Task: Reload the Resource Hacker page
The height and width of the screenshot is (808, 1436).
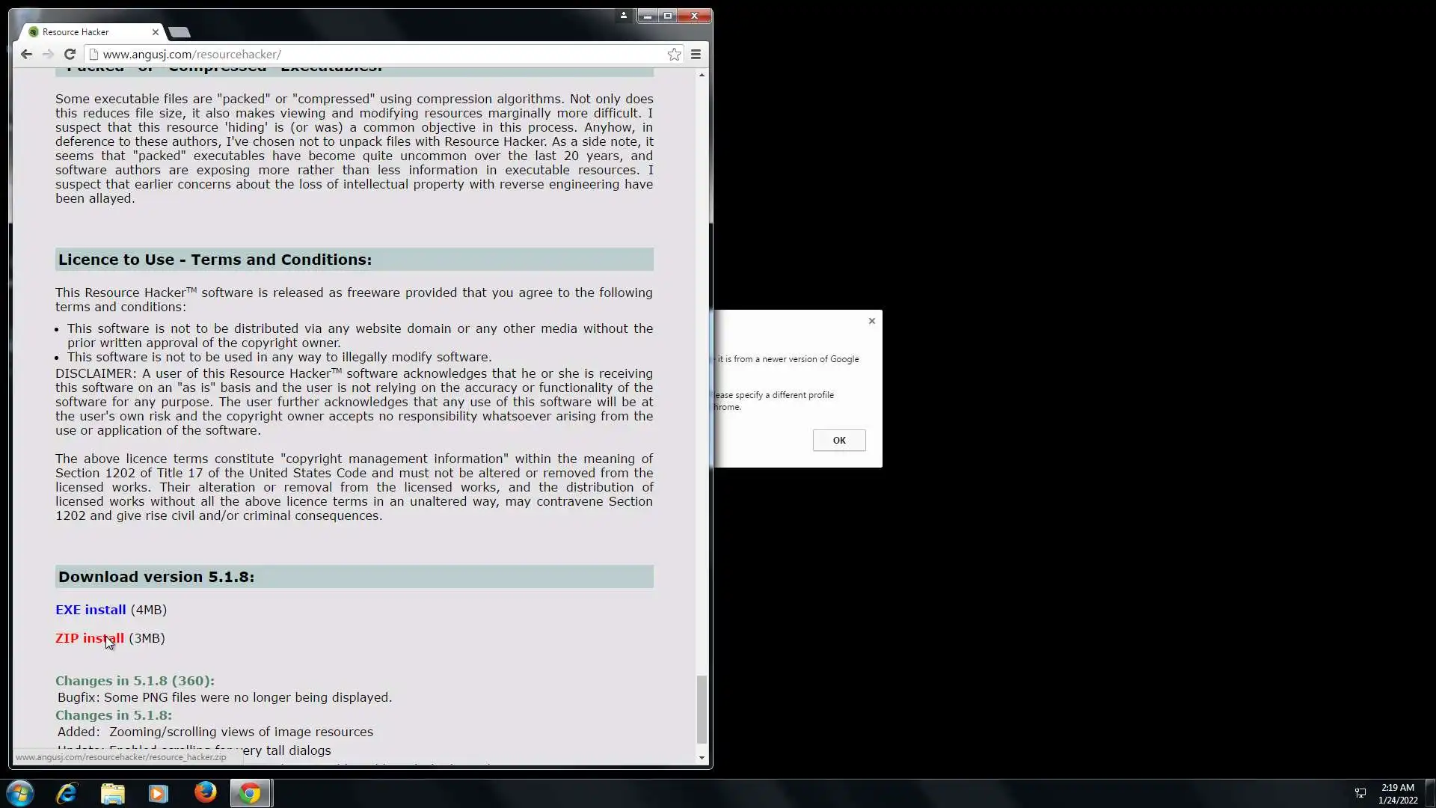Action: (70, 54)
